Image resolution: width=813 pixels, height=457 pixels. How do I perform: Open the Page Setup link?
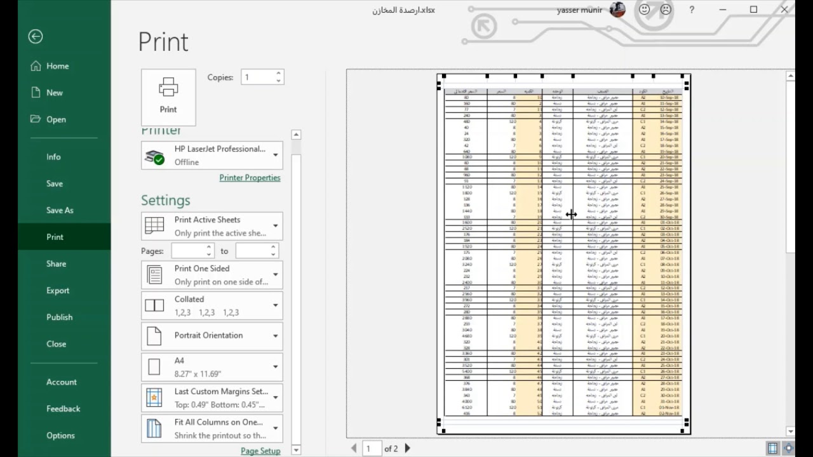coord(260,451)
